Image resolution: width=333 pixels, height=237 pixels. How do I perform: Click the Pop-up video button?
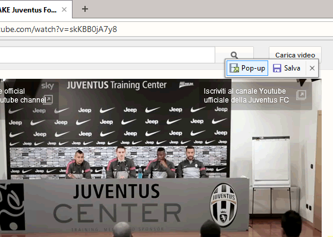pyautogui.click(x=247, y=68)
